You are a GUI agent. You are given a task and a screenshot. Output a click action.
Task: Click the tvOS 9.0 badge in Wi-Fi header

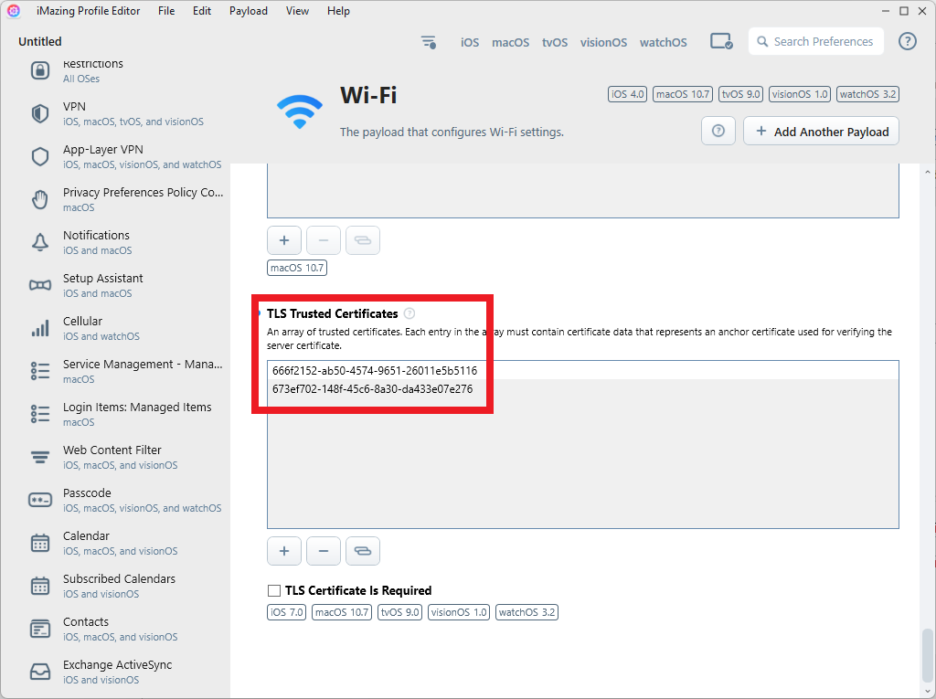[740, 94]
